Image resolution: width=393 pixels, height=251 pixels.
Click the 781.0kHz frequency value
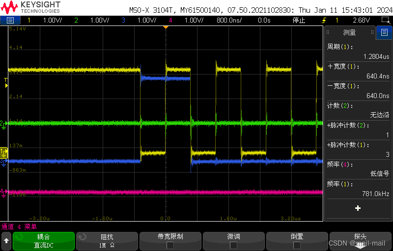click(x=376, y=194)
